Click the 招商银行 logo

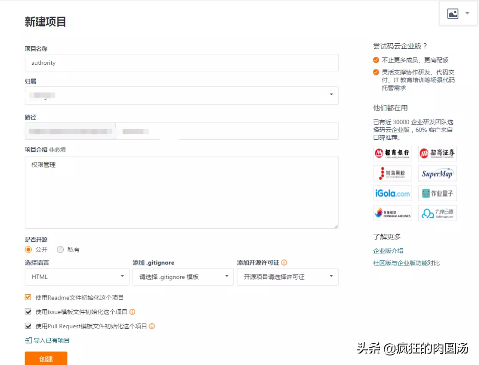pos(392,153)
